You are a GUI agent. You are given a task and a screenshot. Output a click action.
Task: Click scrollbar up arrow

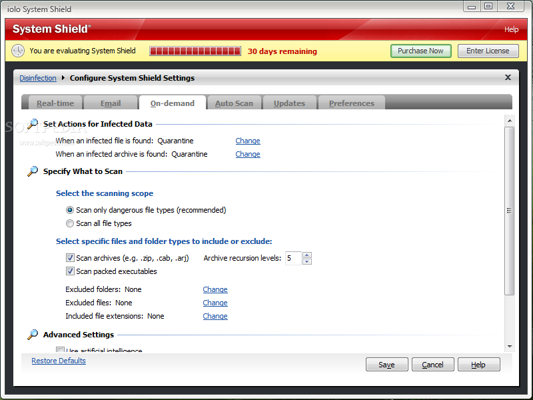[510, 121]
